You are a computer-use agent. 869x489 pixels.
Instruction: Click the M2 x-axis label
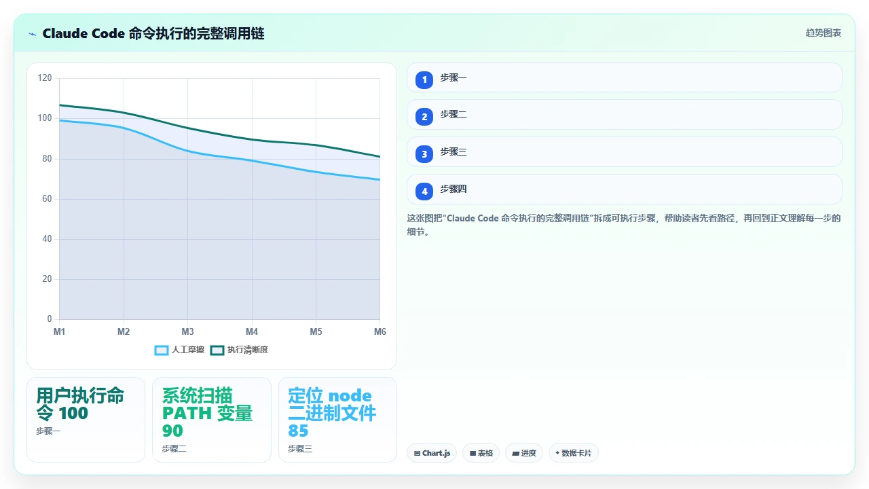click(124, 331)
